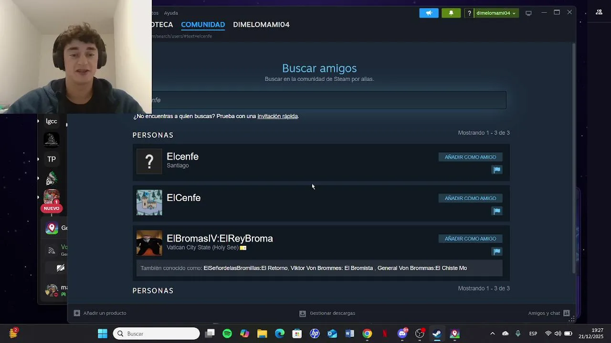611x343 pixels.
Task: Click the microphone tray icon
Action: pyautogui.click(x=518, y=333)
